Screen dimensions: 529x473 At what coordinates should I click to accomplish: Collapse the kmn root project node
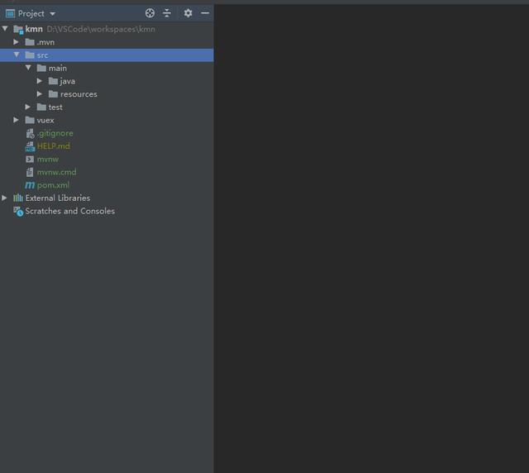(5, 28)
